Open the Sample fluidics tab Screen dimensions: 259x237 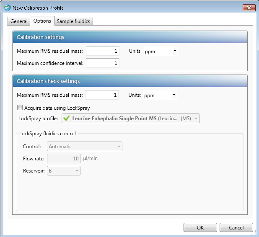[x=73, y=21]
